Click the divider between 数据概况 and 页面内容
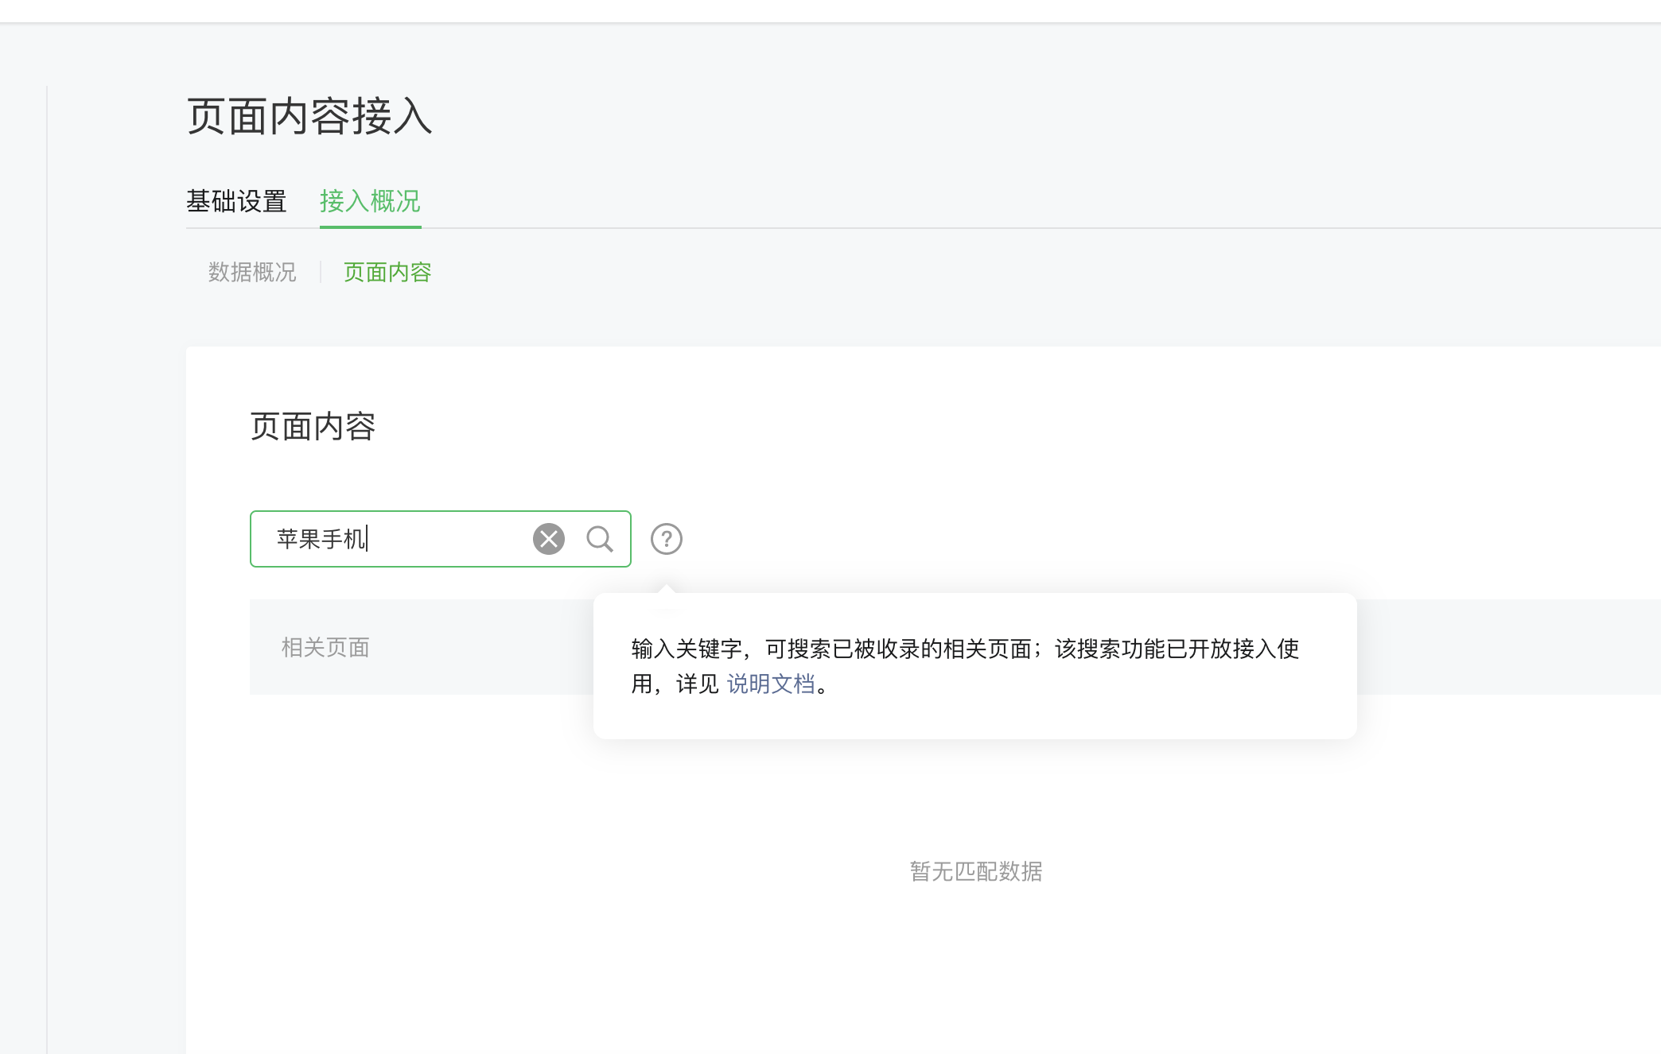Image resolution: width=1661 pixels, height=1054 pixels. pyautogui.click(x=321, y=273)
